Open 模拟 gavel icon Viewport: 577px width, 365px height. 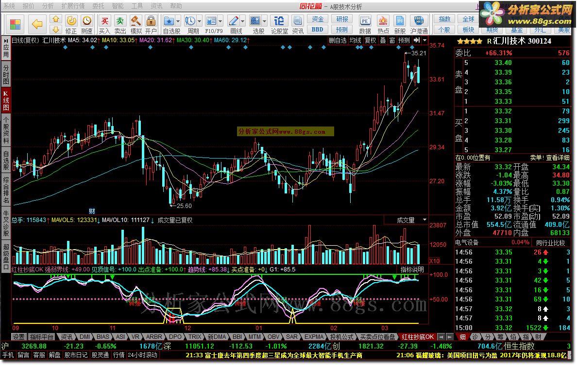[x=136, y=21]
